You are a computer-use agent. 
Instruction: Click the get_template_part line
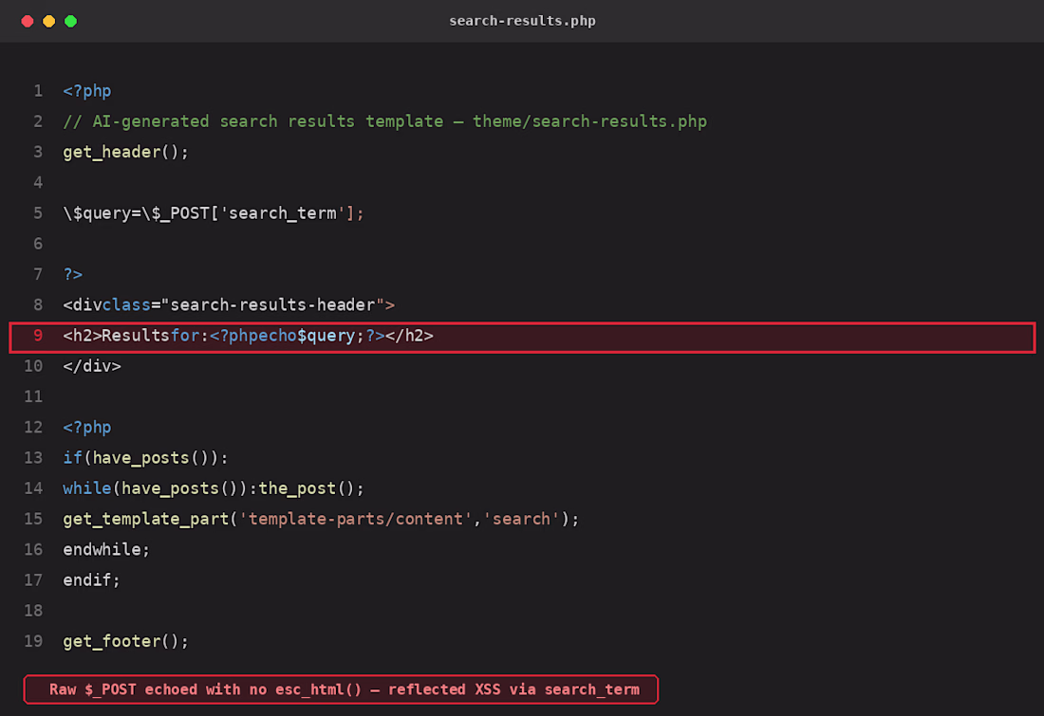pyautogui.click(x=321, y=520)
